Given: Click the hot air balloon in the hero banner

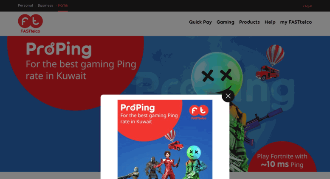Looking at the screenshot, I should point(275,55).
